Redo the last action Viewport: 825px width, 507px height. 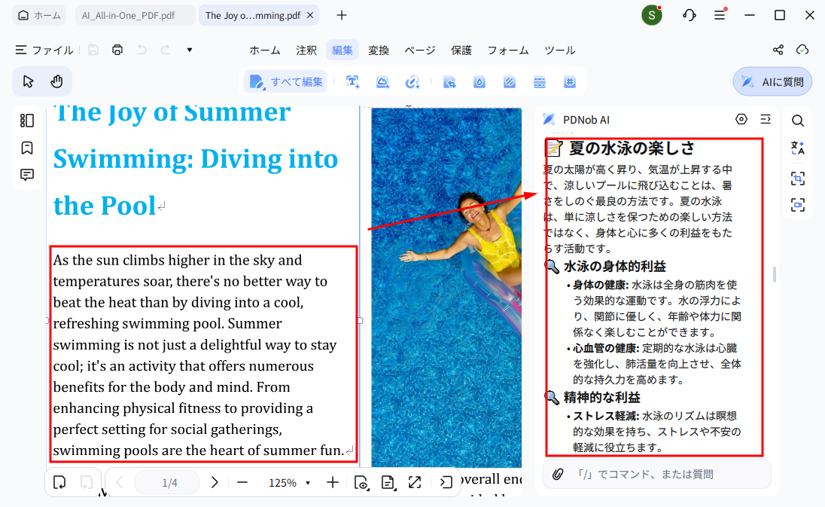[x=166, y=50]
